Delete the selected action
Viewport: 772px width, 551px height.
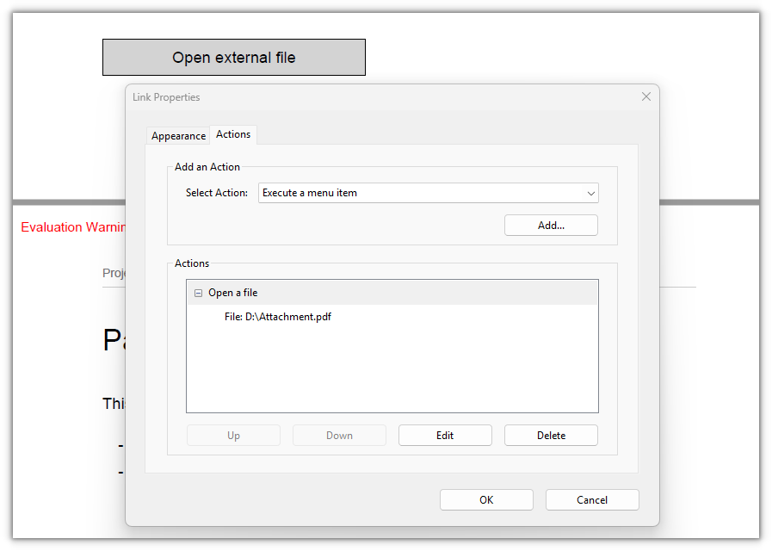click(x=551, y=436)
